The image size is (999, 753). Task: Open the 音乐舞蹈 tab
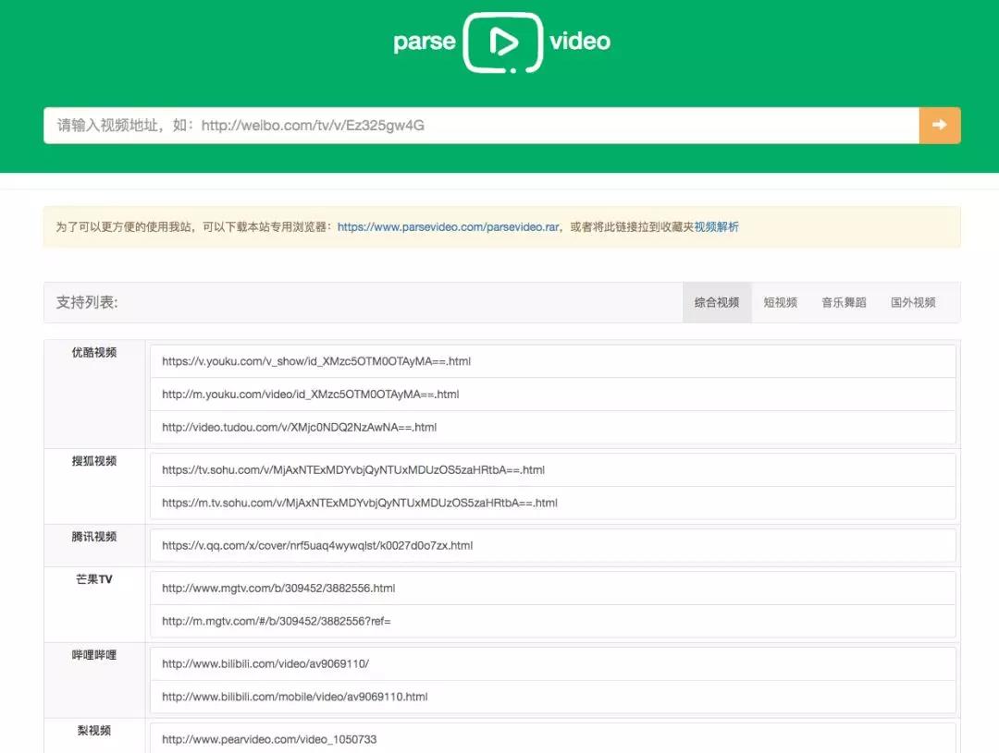844,303
